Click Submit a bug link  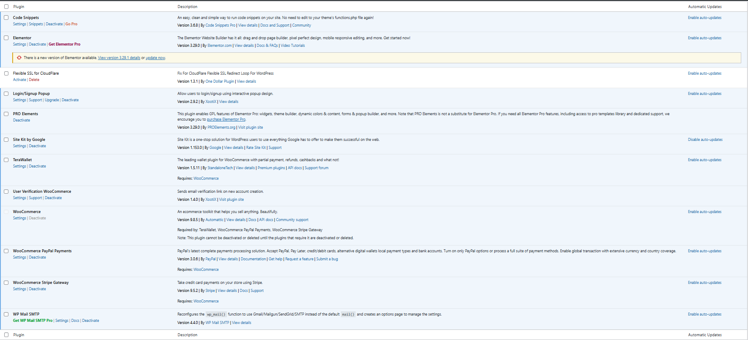(327, 259)
